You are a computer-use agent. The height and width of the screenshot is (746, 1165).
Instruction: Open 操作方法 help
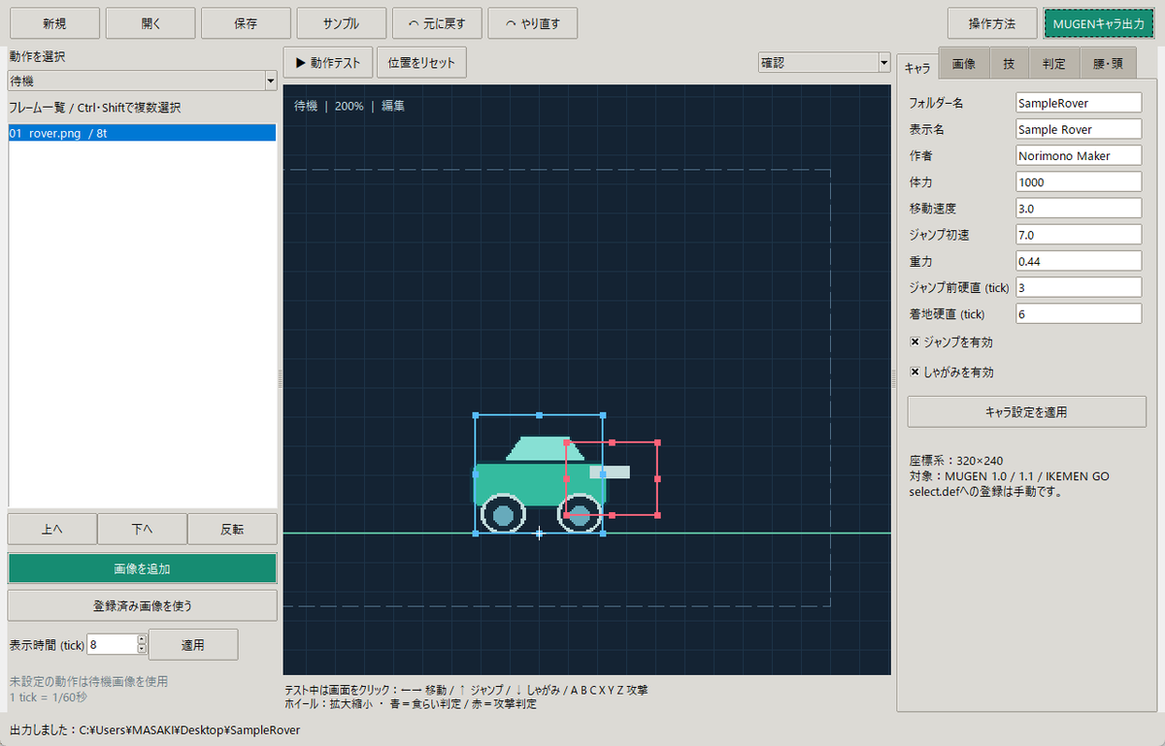pyautogui.click(x=992, y=22)
